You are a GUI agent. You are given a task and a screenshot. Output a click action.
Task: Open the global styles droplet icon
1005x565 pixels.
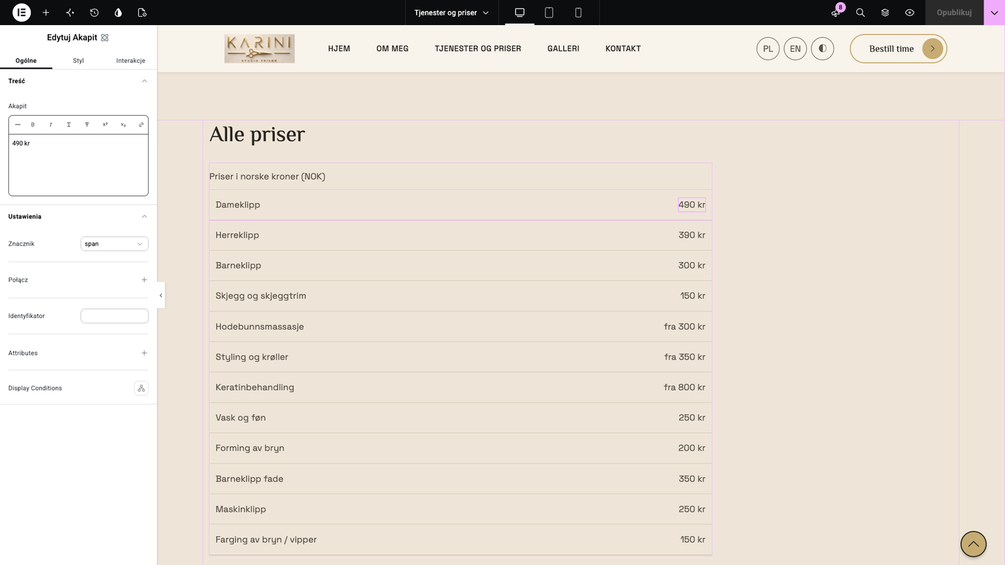(118, 13)
